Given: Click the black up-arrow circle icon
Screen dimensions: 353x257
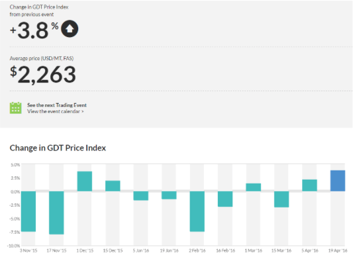Looking at the screenshot, I should tap(70, 29).
